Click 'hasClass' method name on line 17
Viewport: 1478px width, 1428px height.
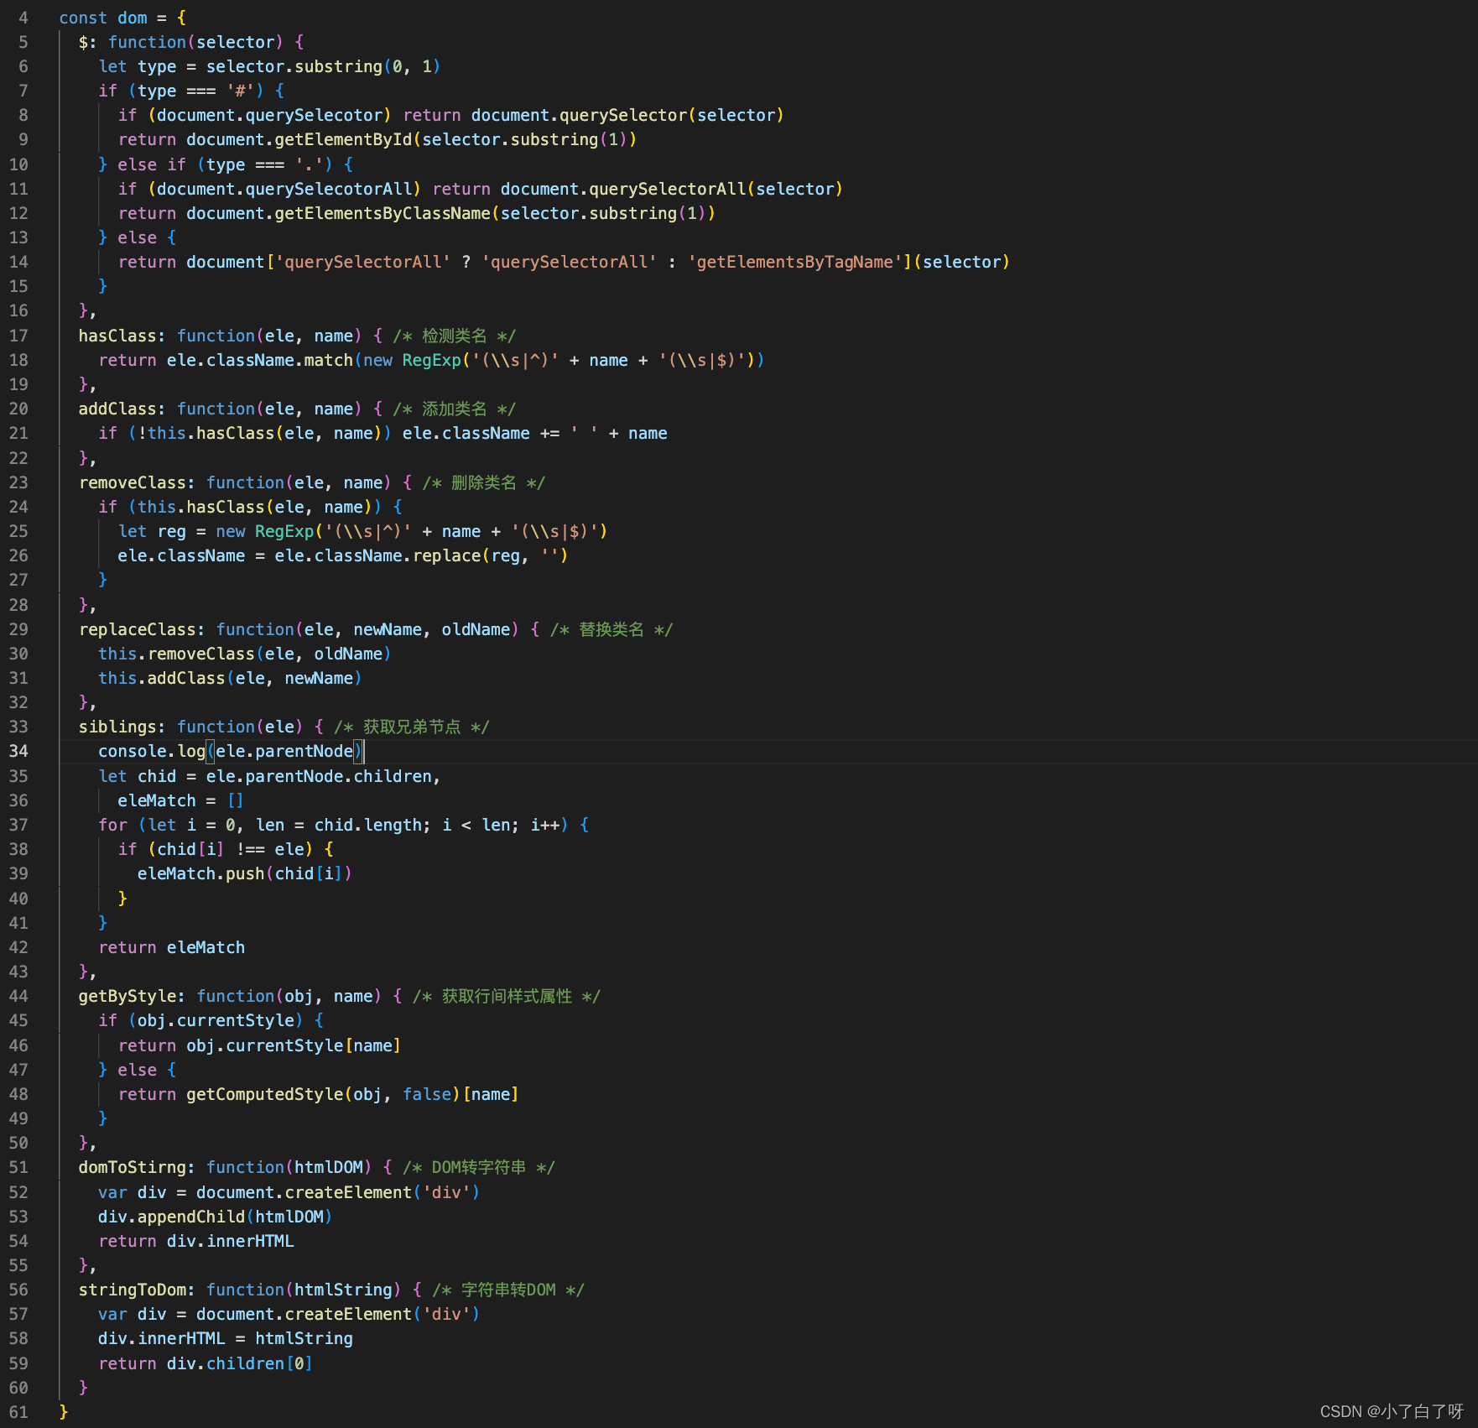pyautogui.click(x=117, y=336)
